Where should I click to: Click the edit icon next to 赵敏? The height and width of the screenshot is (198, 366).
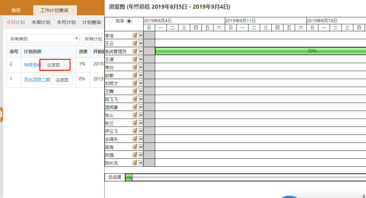[135, 75]
